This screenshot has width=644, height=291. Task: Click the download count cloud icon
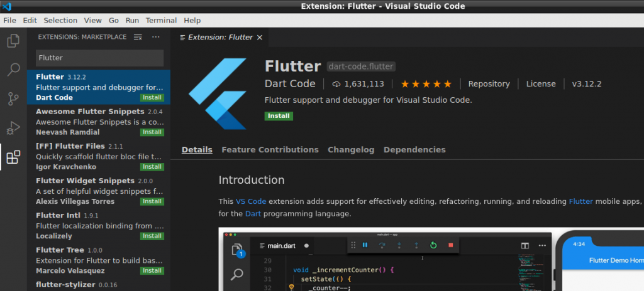(336, 84)
